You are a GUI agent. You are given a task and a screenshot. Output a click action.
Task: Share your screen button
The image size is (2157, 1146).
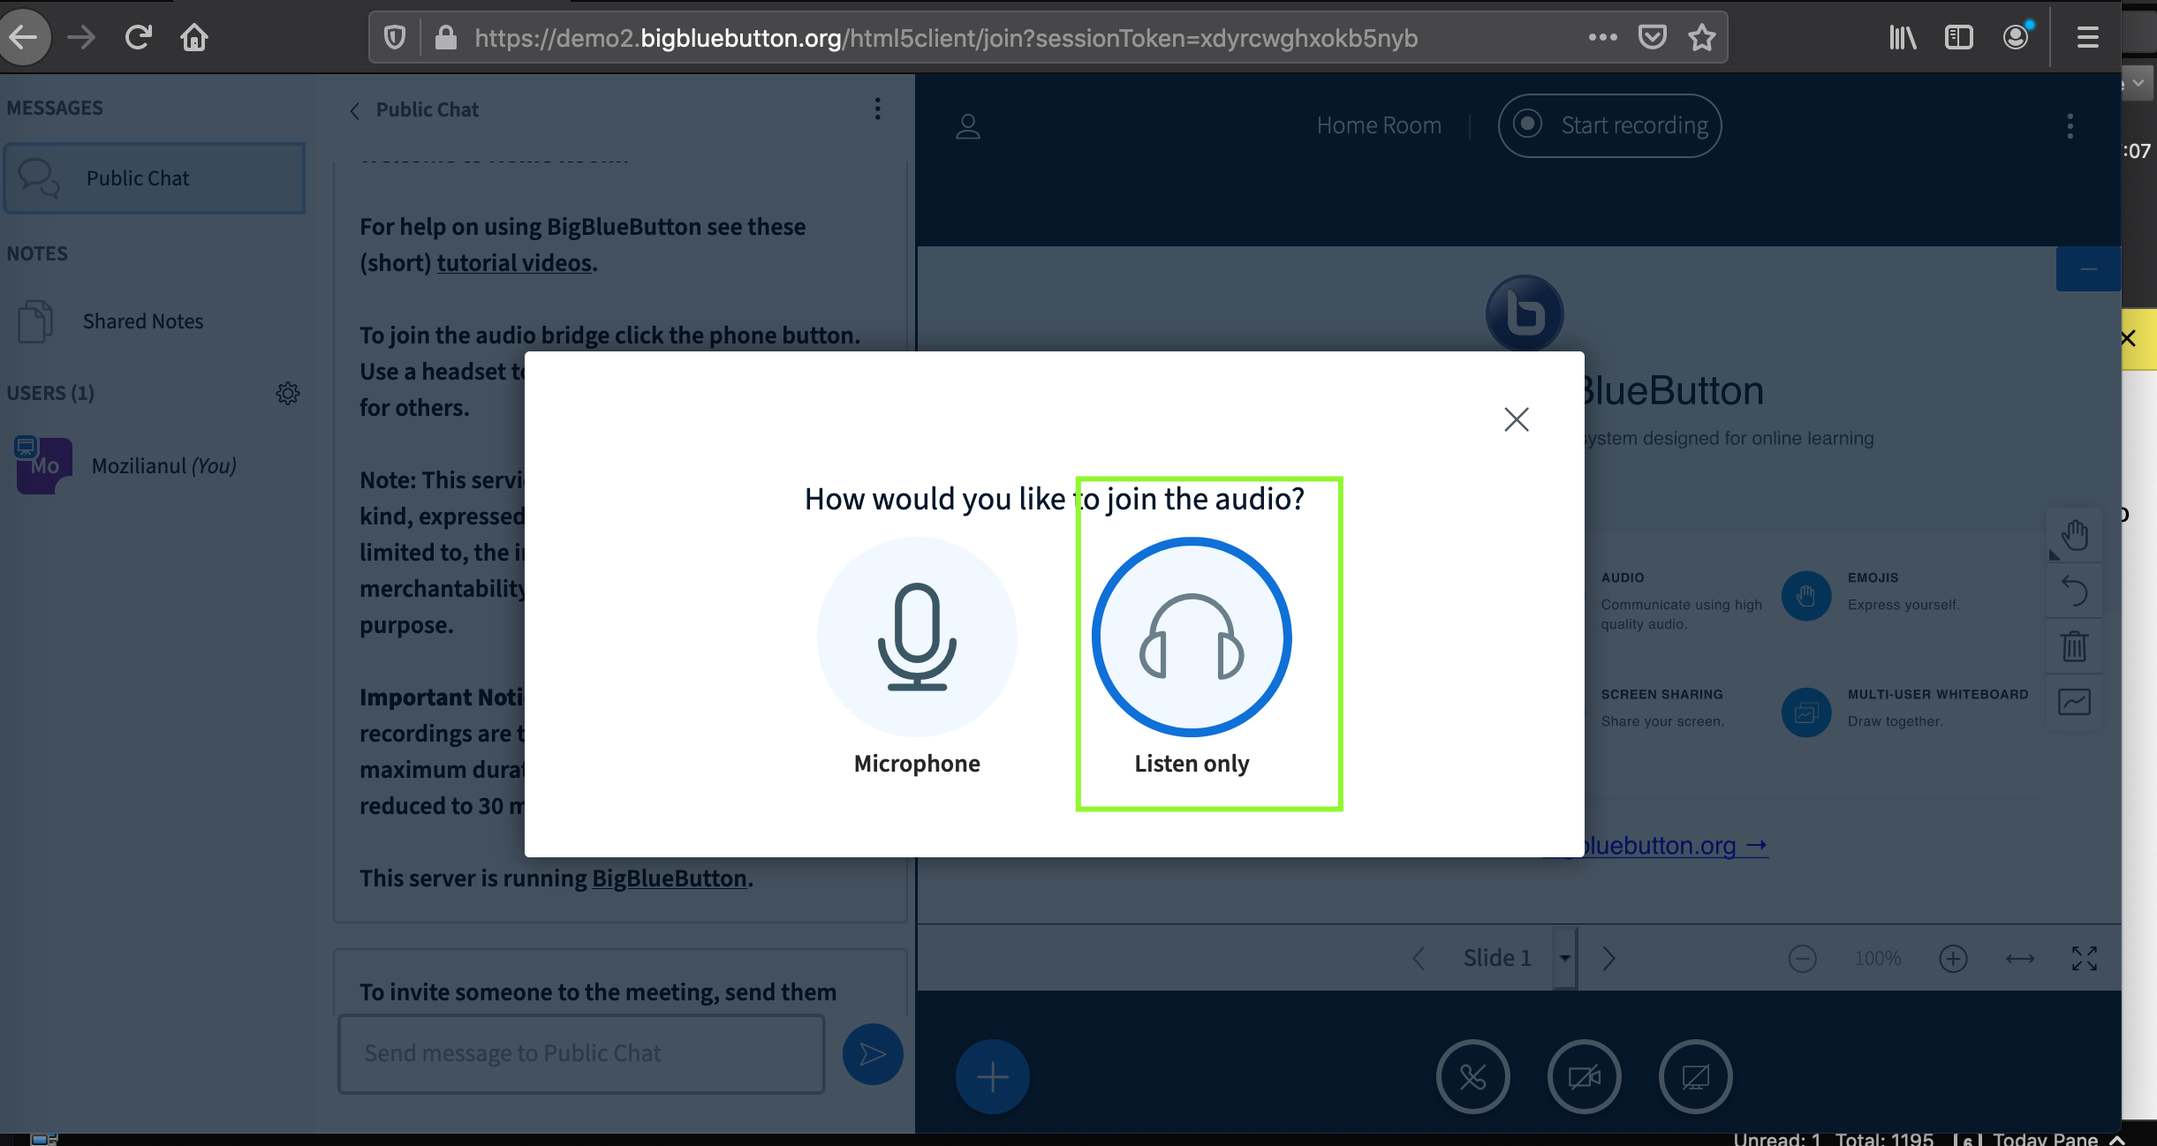[1695, 1076]
